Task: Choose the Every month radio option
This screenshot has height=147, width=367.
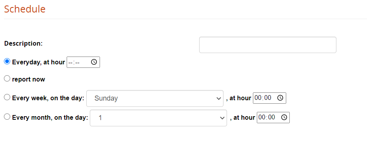Action: (x=7, y=117)
